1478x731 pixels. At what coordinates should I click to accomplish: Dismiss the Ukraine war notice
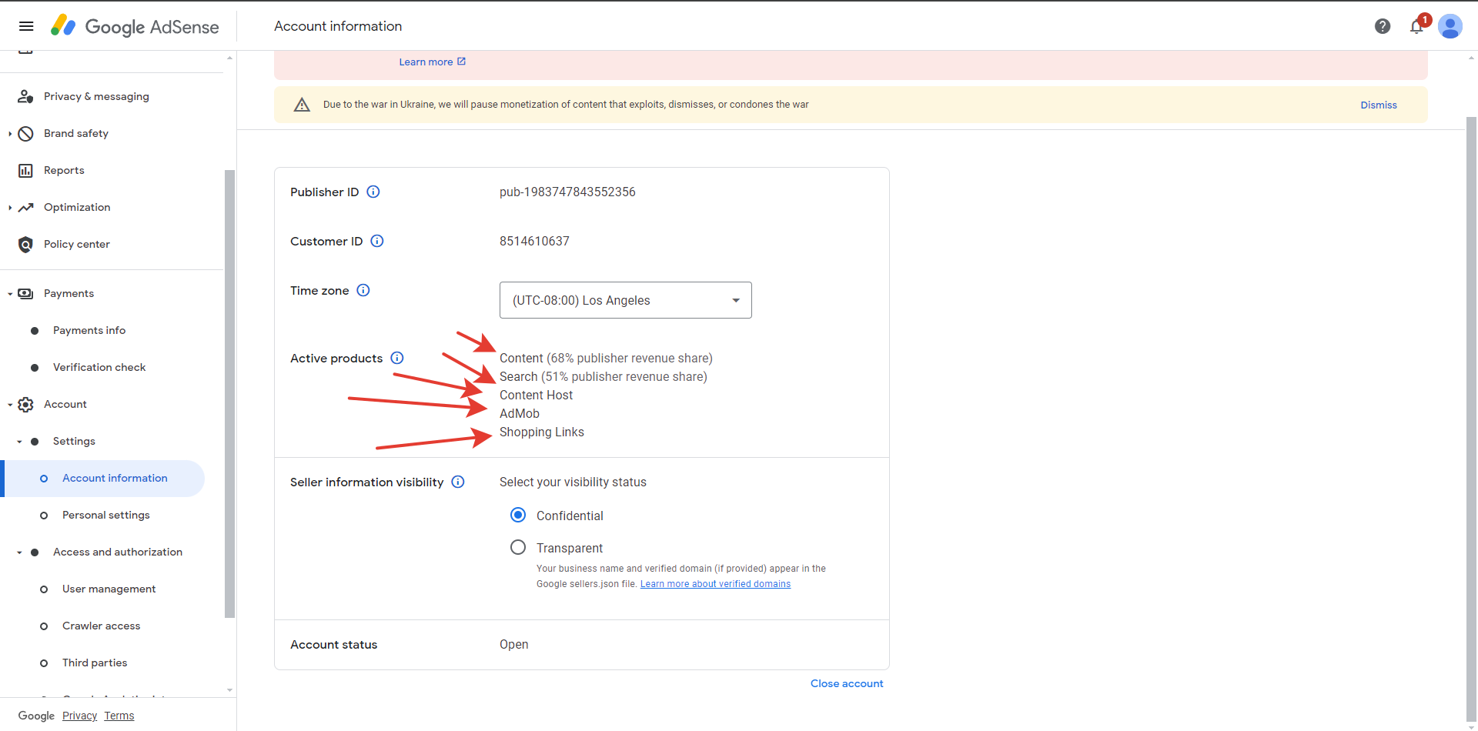[1379, 105]
